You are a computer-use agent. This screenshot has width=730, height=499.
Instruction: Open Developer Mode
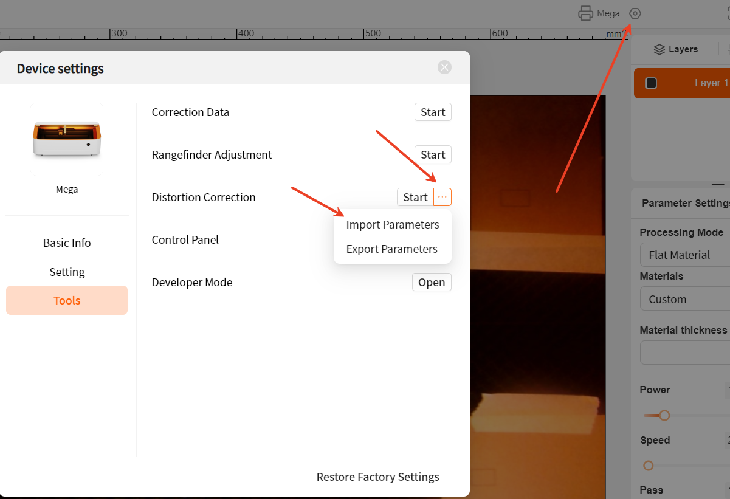432,282
